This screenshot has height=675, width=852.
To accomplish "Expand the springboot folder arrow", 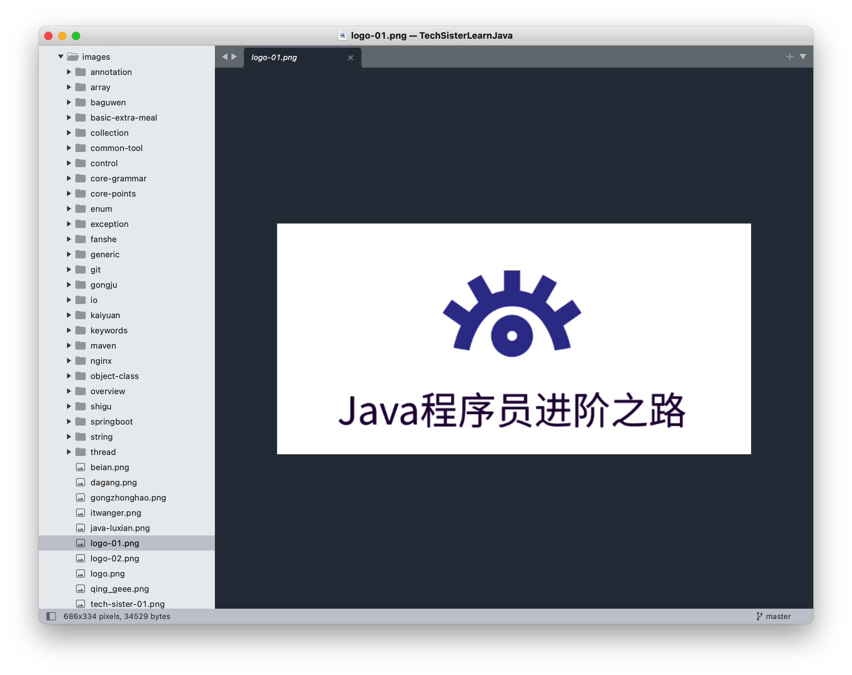I will (69, 422).
